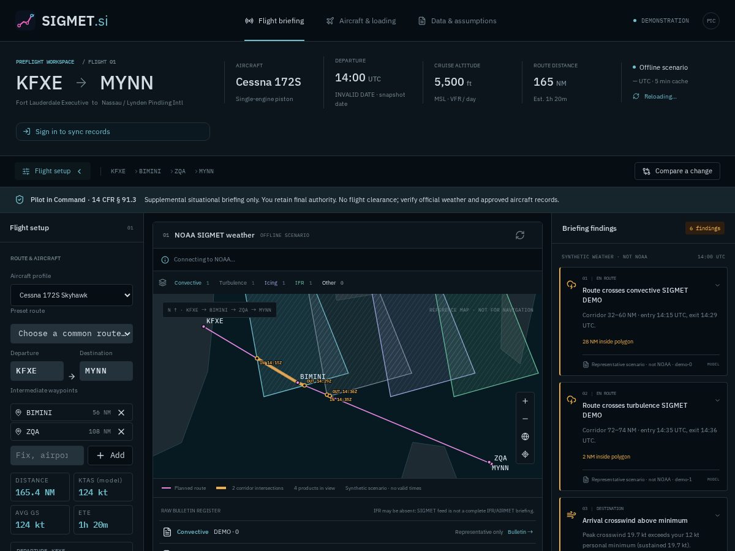Click the Connecting to NOAA info icon
Viewport: 735px width, 551px height.
point(165,260)
